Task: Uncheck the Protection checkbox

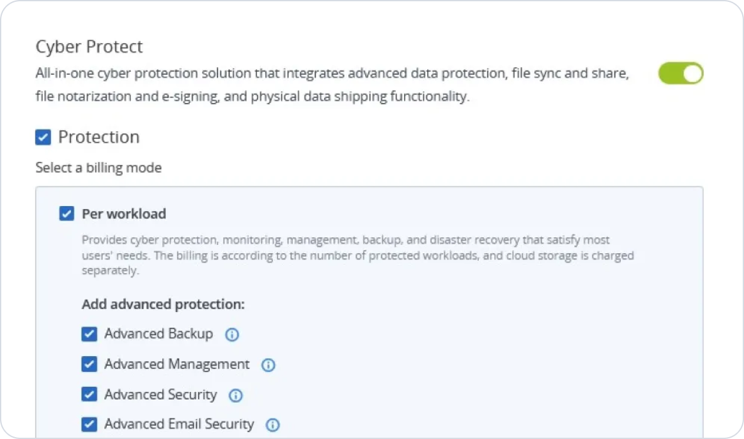Action: [x=43, y=138]
